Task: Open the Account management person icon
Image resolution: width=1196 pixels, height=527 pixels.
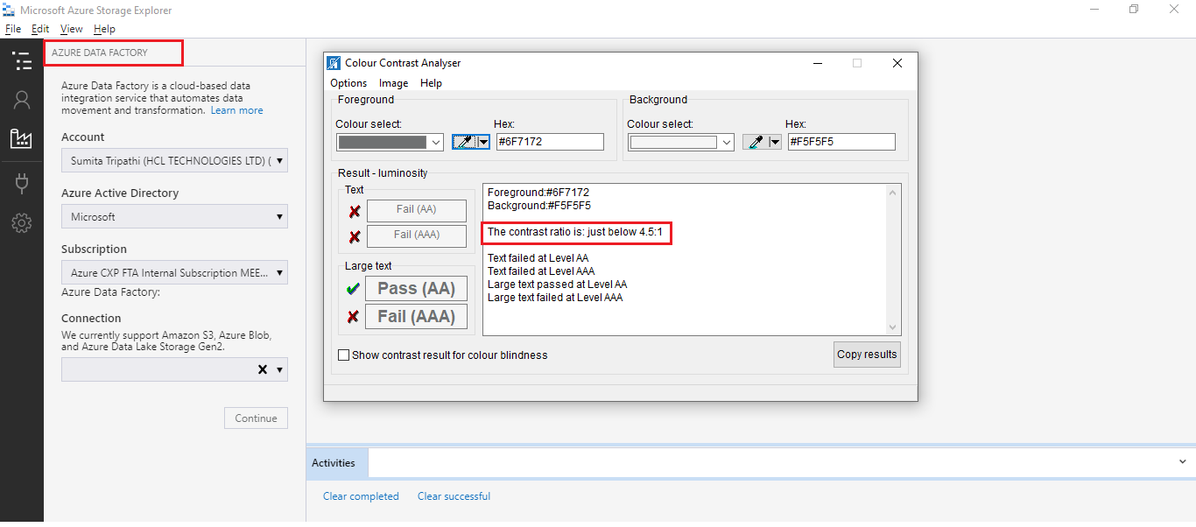Action: point(22,100)
